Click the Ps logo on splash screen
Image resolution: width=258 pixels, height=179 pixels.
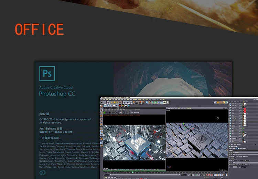point(47,73)
